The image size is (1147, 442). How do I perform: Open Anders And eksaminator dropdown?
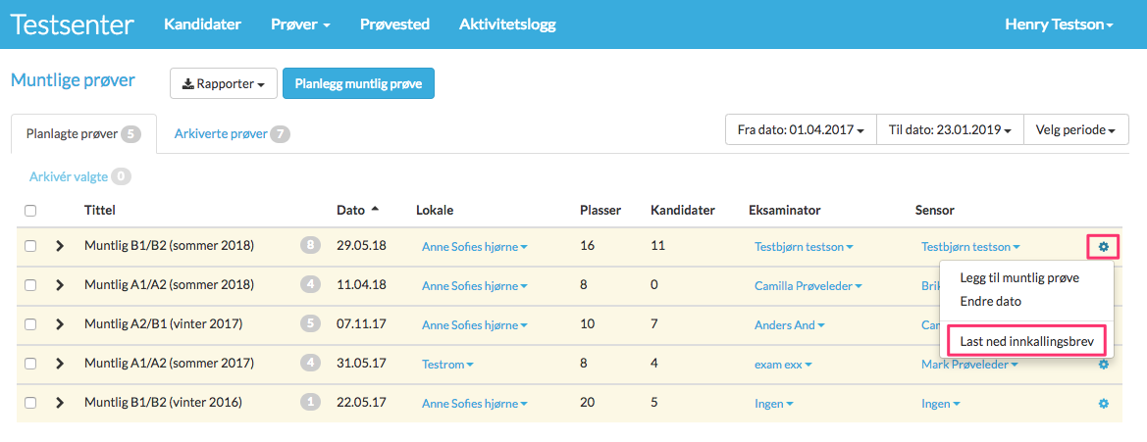789,325
